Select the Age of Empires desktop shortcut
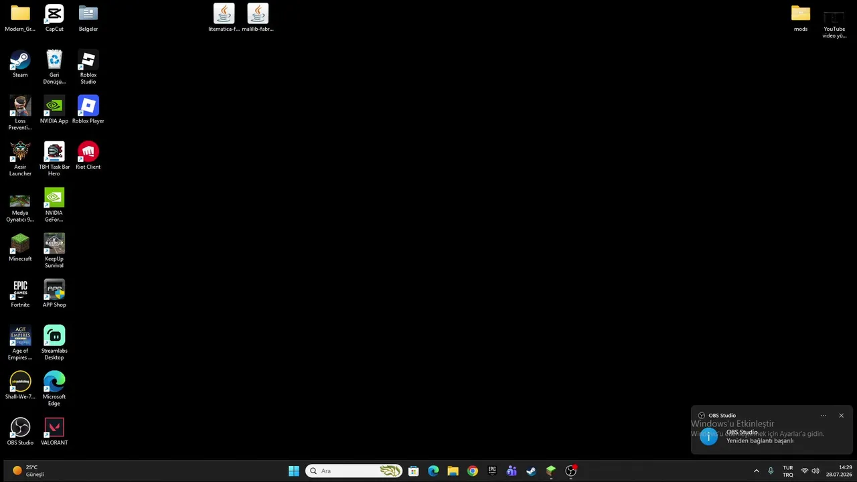This screenshot has width=857, height=482. coord(20,343)
